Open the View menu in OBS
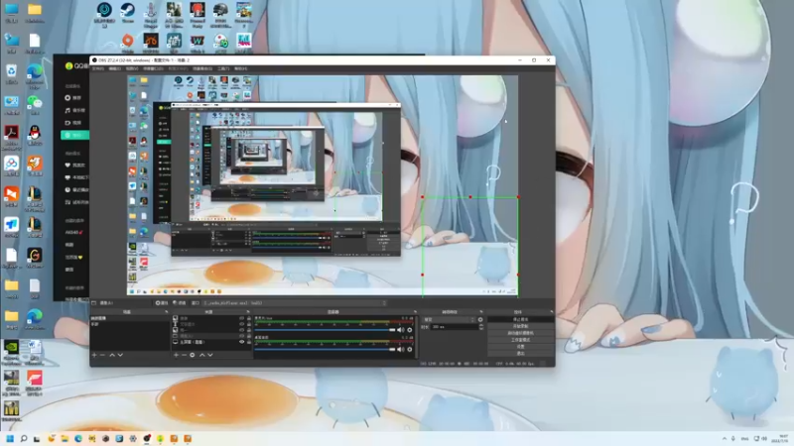 132,68
